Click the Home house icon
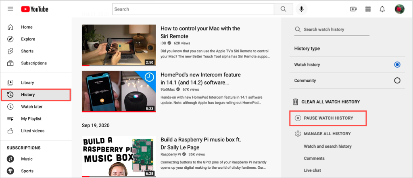Viewport: 413px width, 178px height. [10, 27]
